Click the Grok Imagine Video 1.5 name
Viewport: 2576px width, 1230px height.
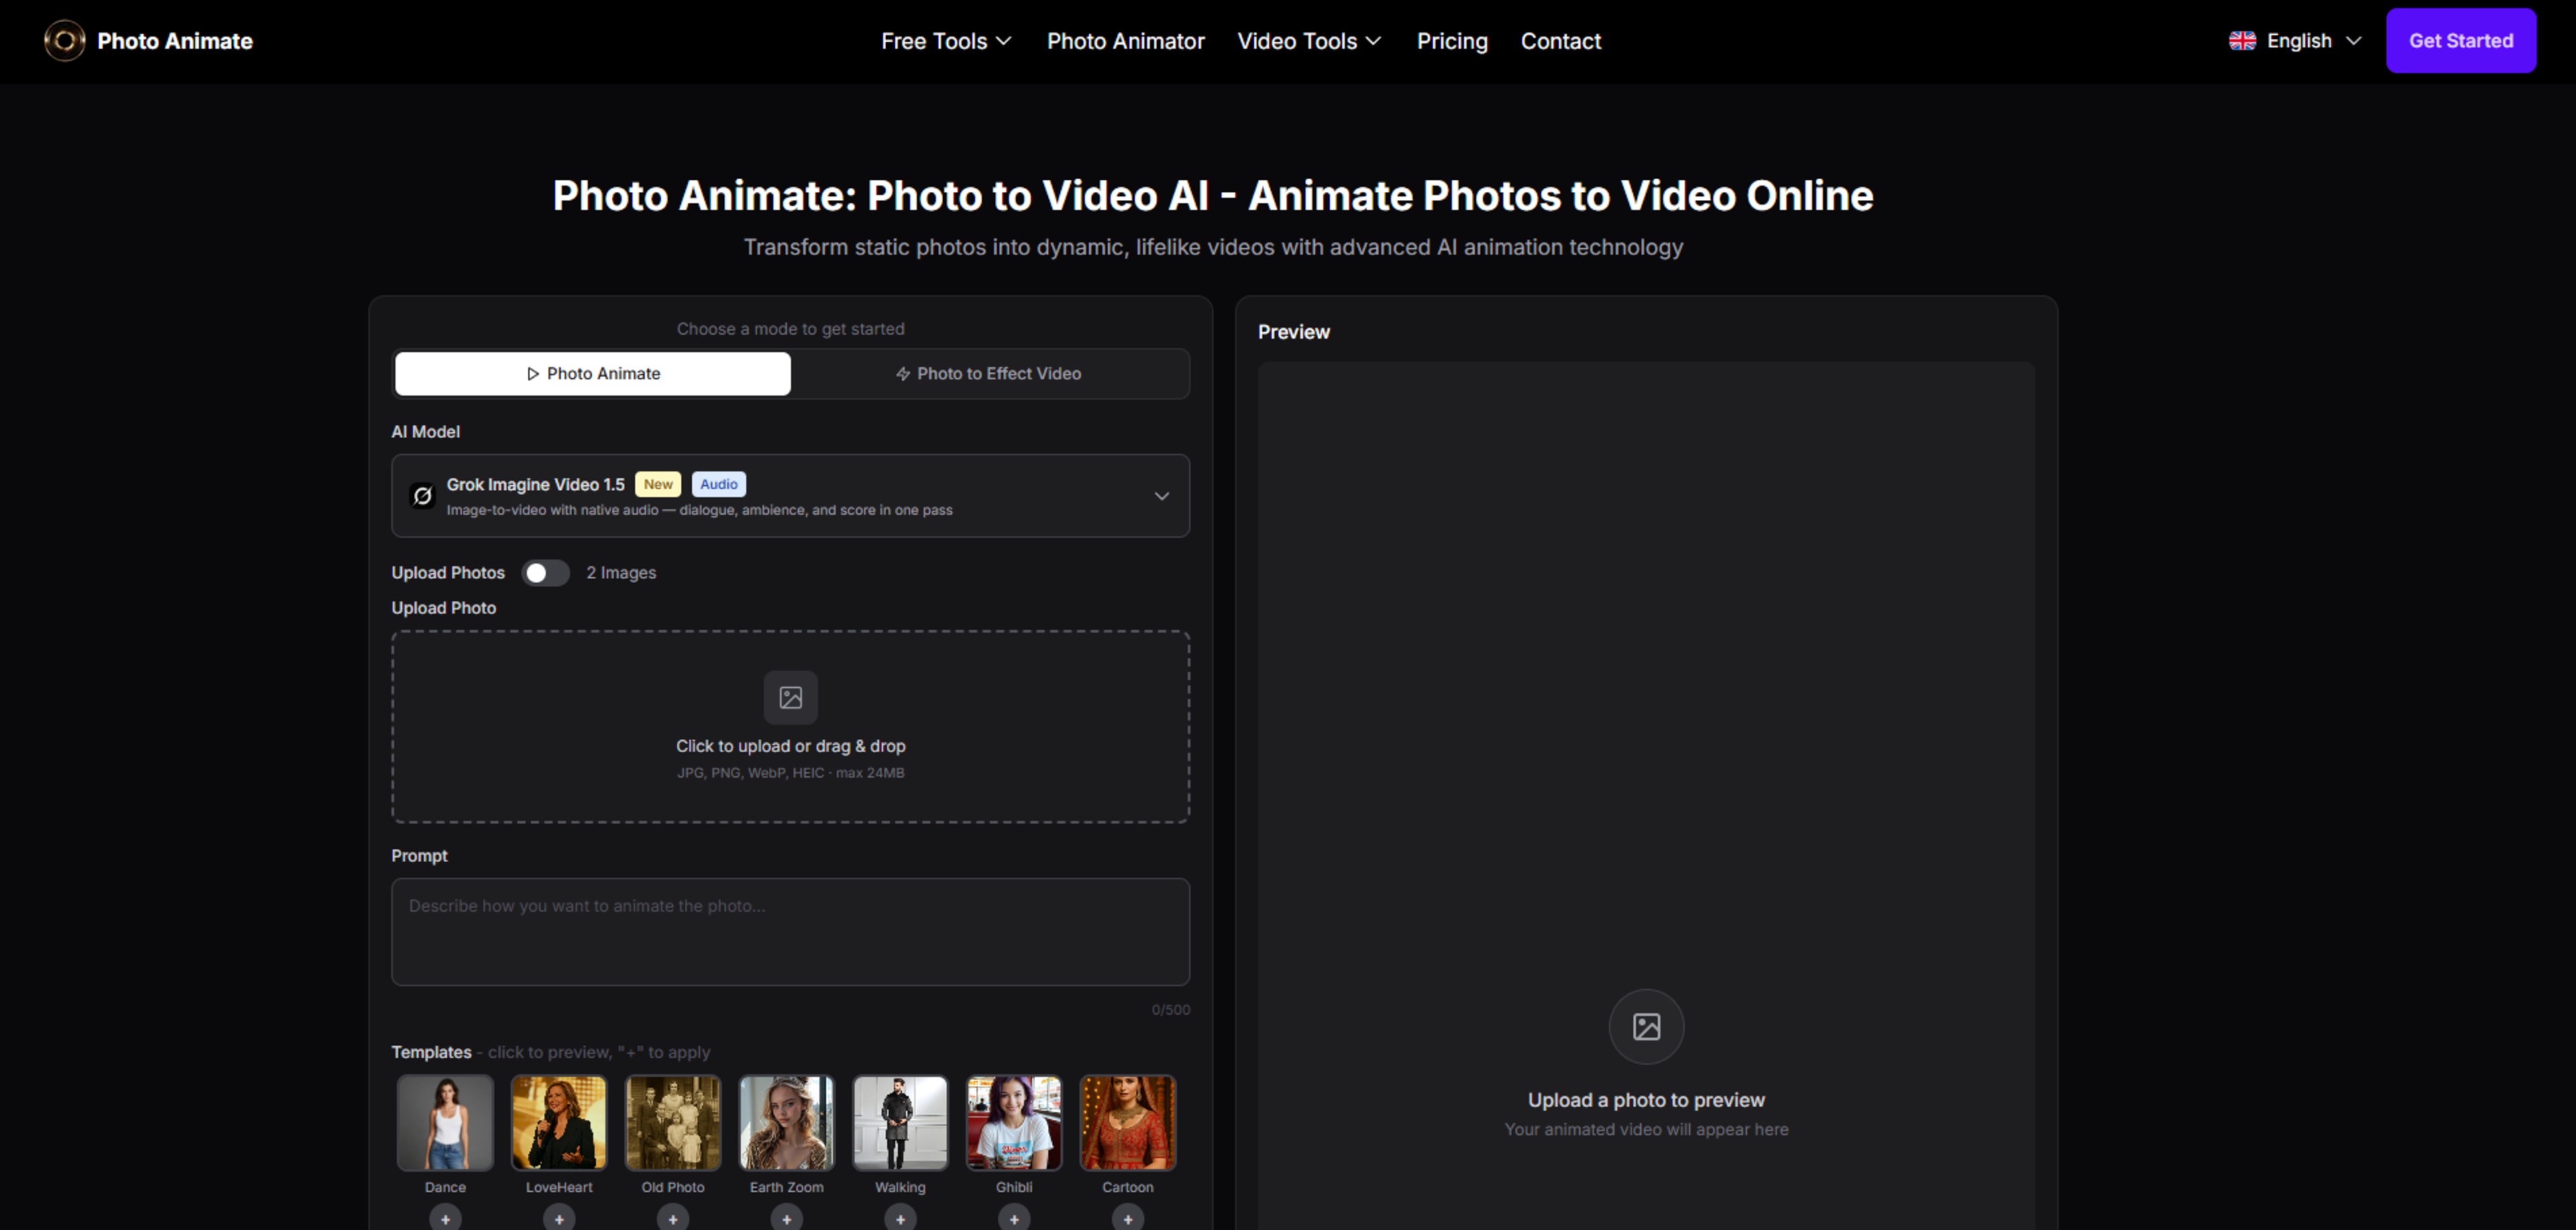pyautogui.click(x=535, y=484)
